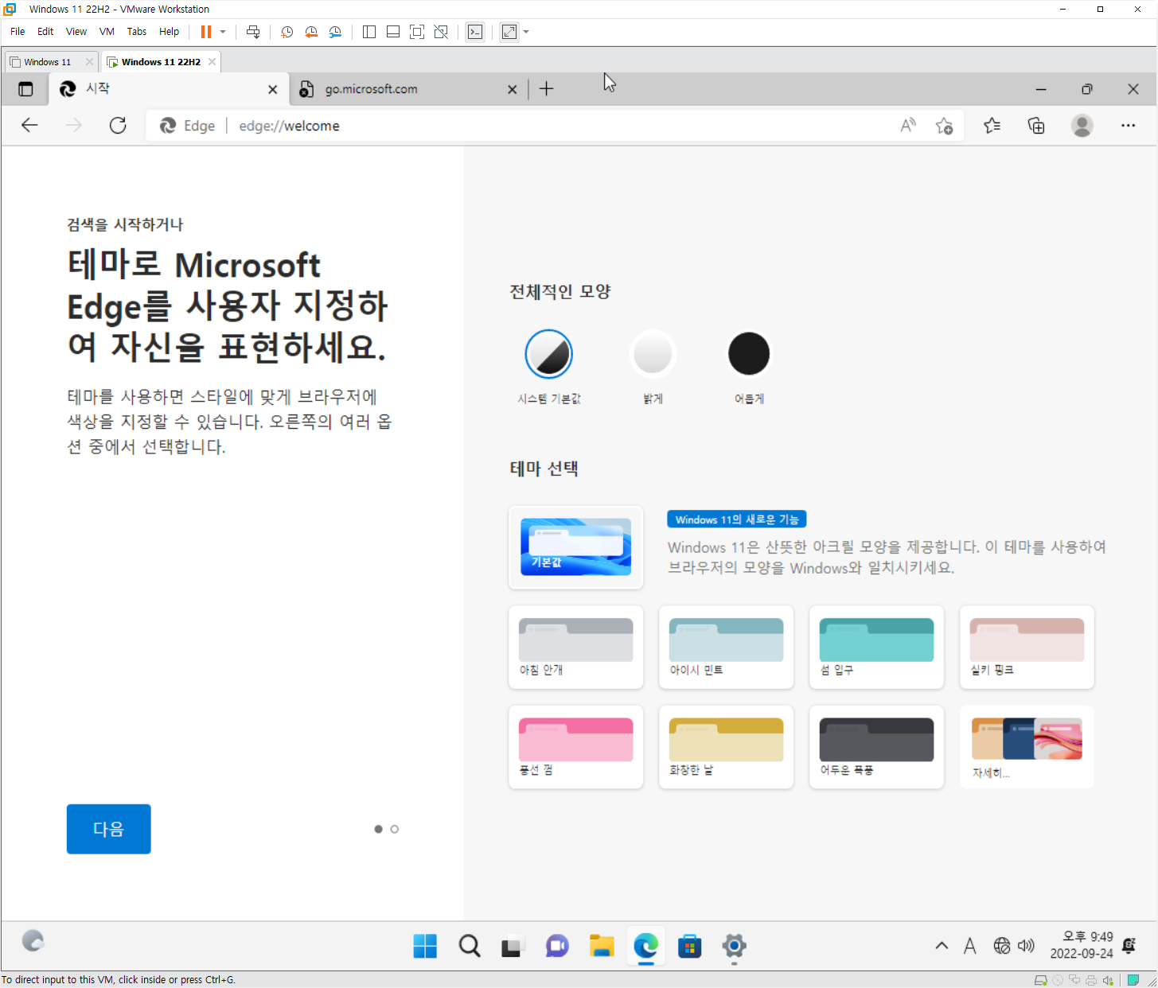Screen dimensions: 1158x988
Task: Choose the 기본값 default theme card
Action: [x=575, y=547]
